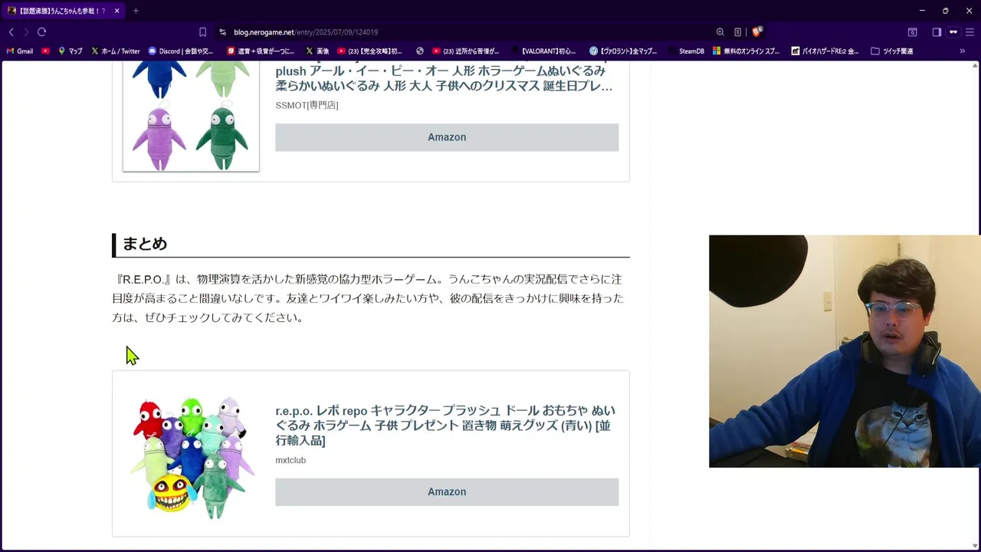This screenshot has height=552, width=981.
Task: Click the colorful plush group thumbnail
Action: click(191, 458)
